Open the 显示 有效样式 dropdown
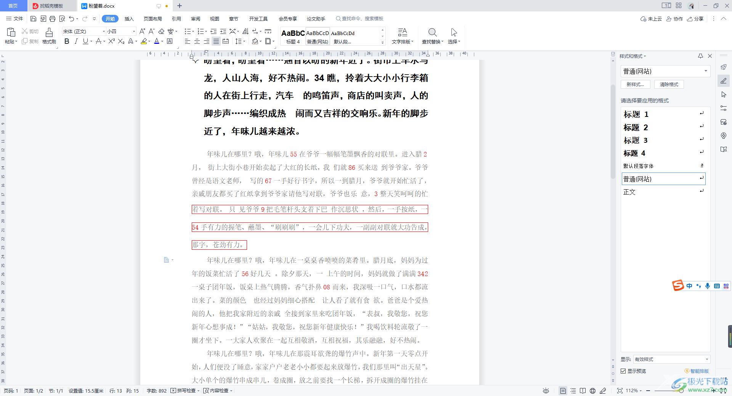Viewport: 732px width, 396px height. pos(671,359)
